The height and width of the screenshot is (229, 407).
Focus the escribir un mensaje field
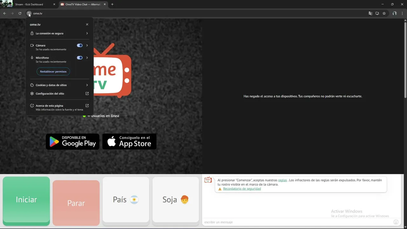click(297, 222)
